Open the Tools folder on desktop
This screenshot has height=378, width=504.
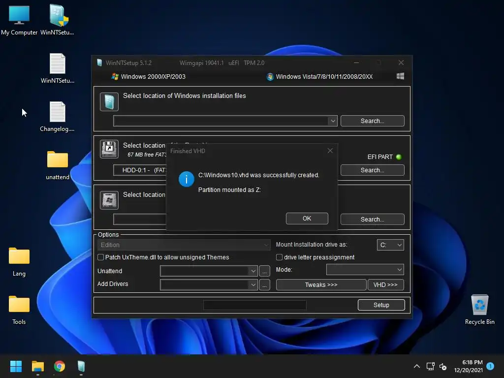pyautogui.click(x=19, y=309)
